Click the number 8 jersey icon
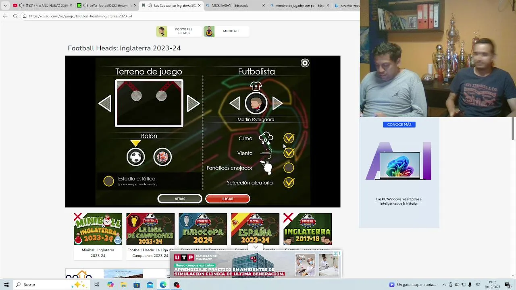516x290 pixels. tap(256, 86)
